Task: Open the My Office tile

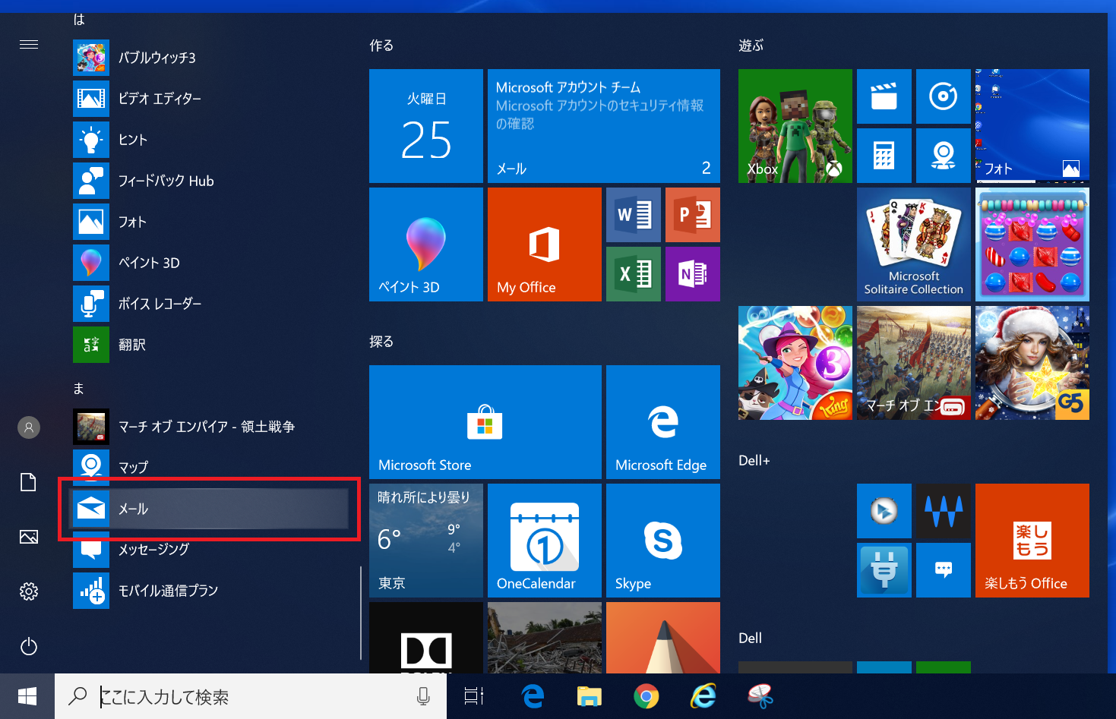Action: click(545, 244)
